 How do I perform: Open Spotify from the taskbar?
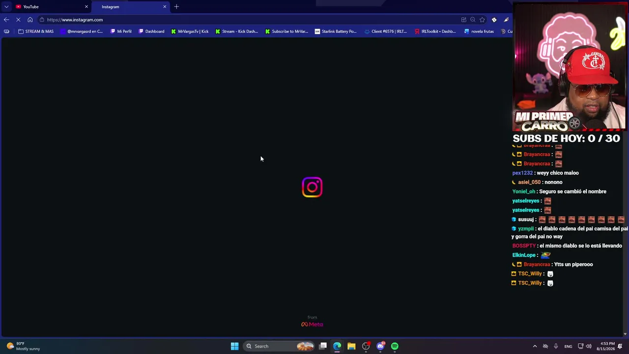pyautogui.click(x=395, y=346)
